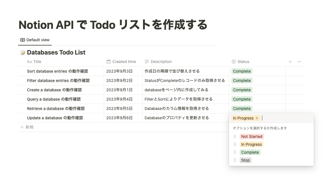Open the Filter database entries の動作確認 page
The image size is (331, 193).
coord(58,81)
